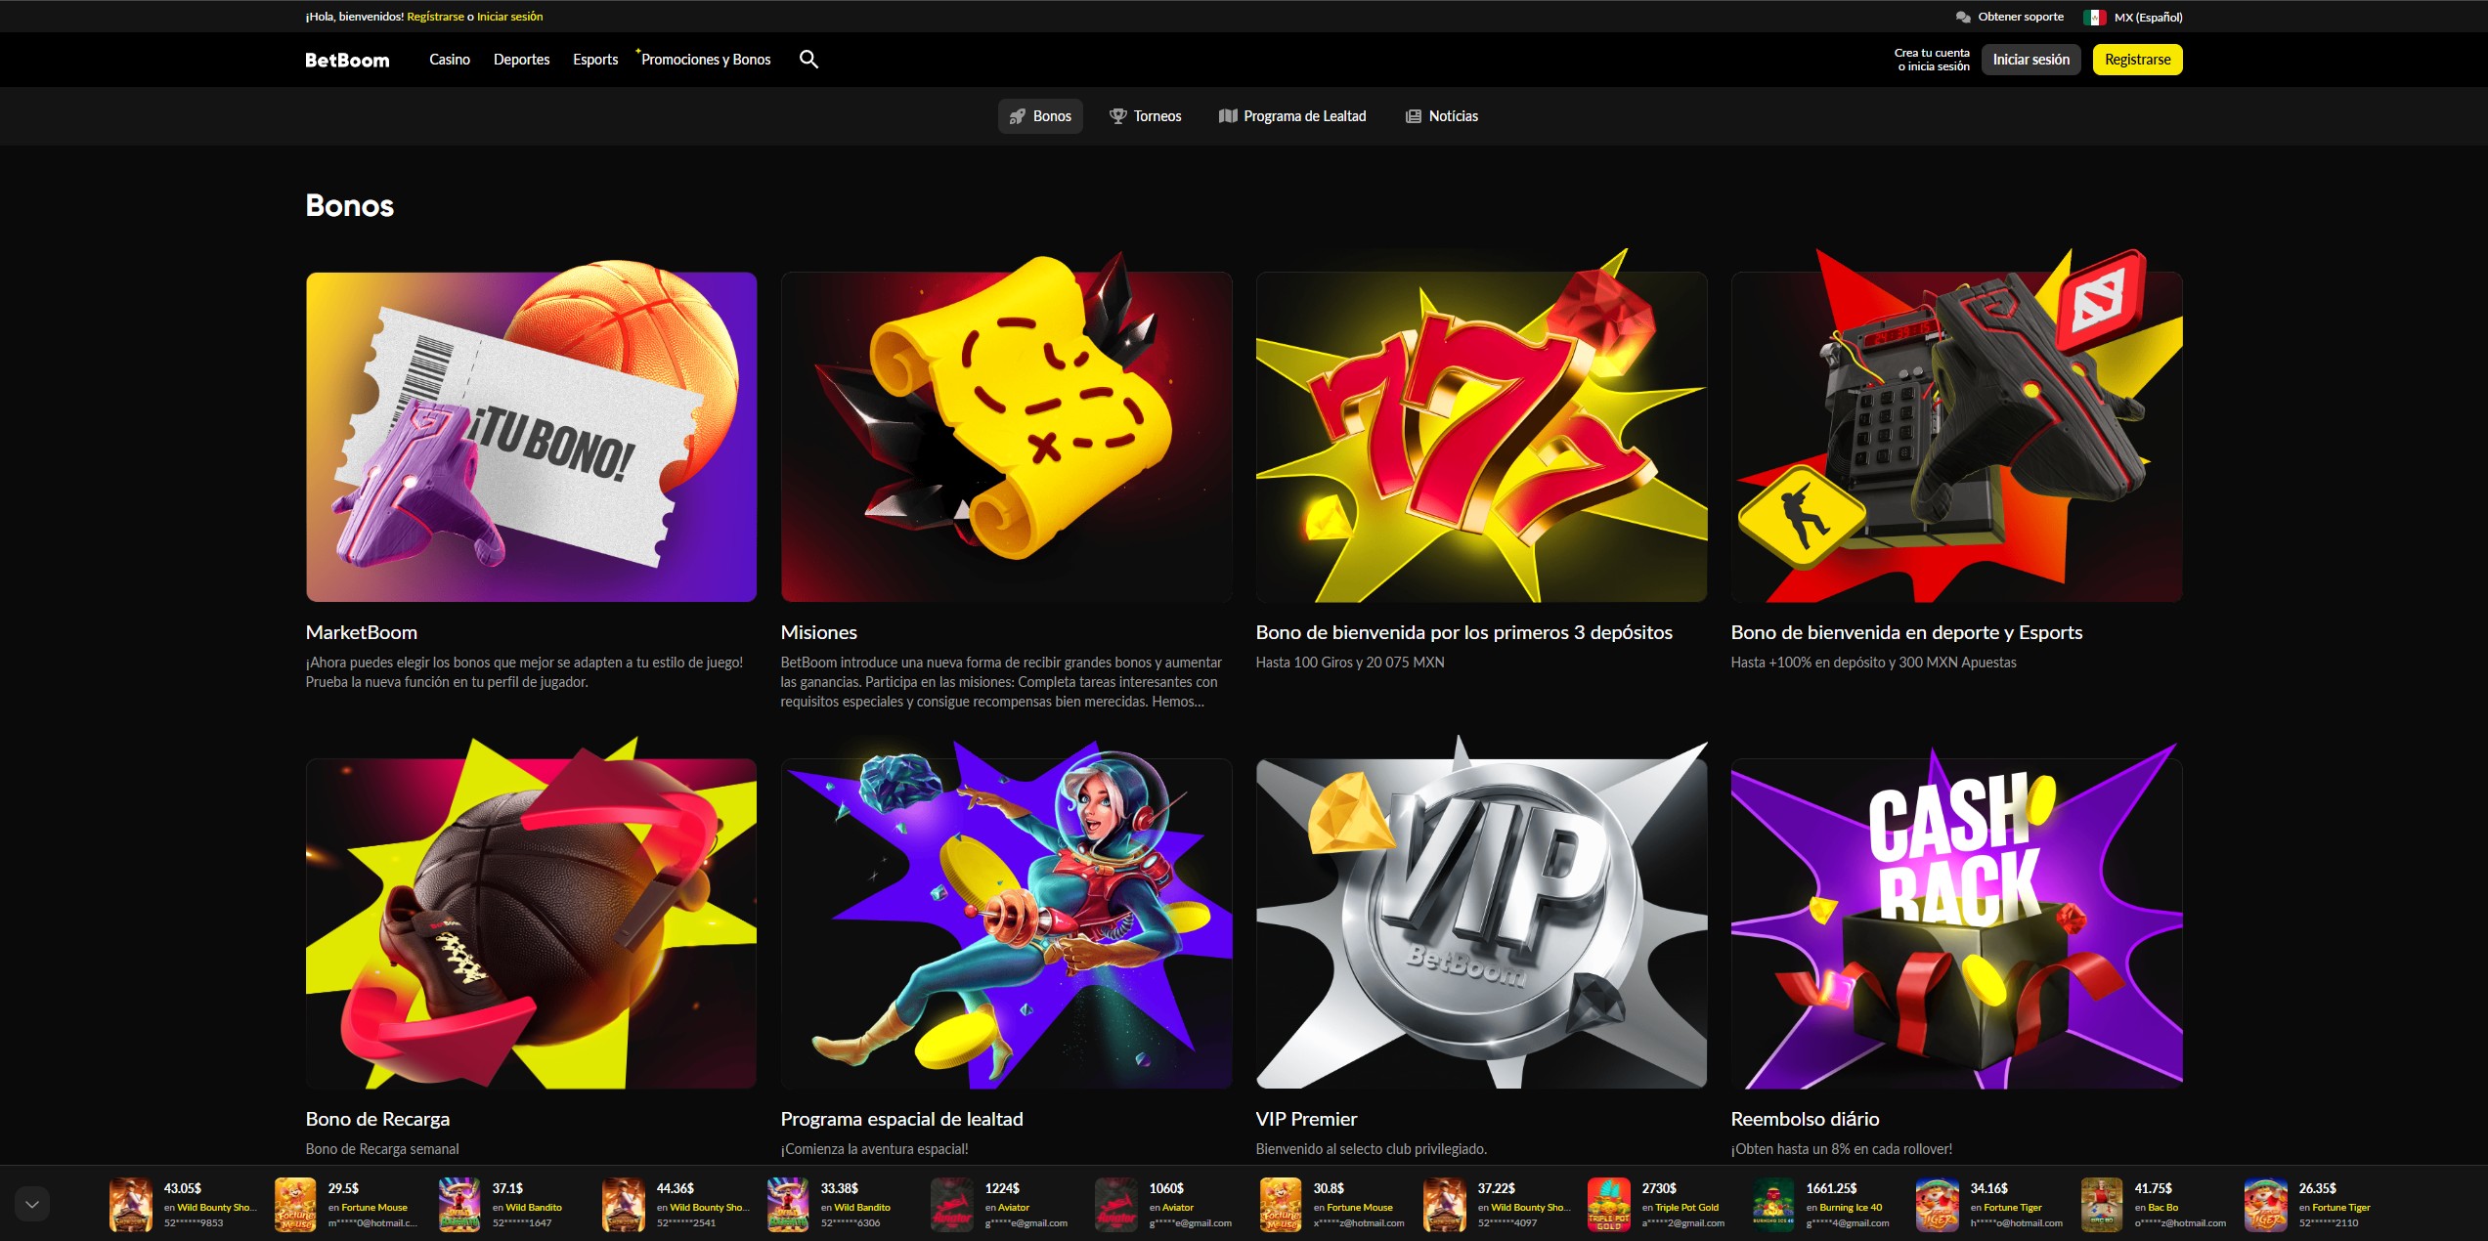Switch to Programa de Lealtad tab
This screenshot has height=1241, width=2488.
coord(1292,116)
